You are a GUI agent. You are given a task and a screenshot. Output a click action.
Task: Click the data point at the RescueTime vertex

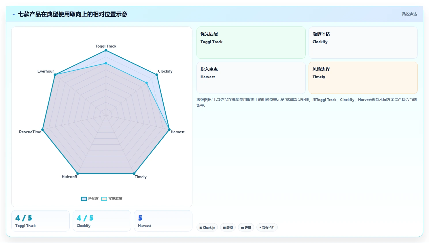[x=43, y=130]
